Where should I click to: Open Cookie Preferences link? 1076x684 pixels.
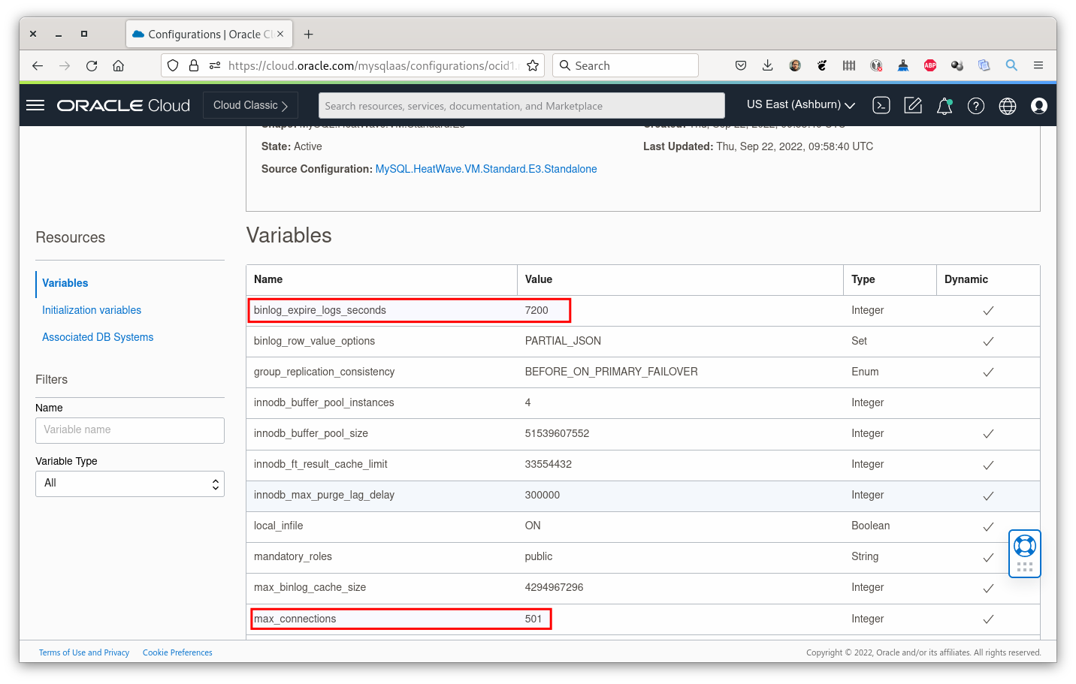[177, 652]
